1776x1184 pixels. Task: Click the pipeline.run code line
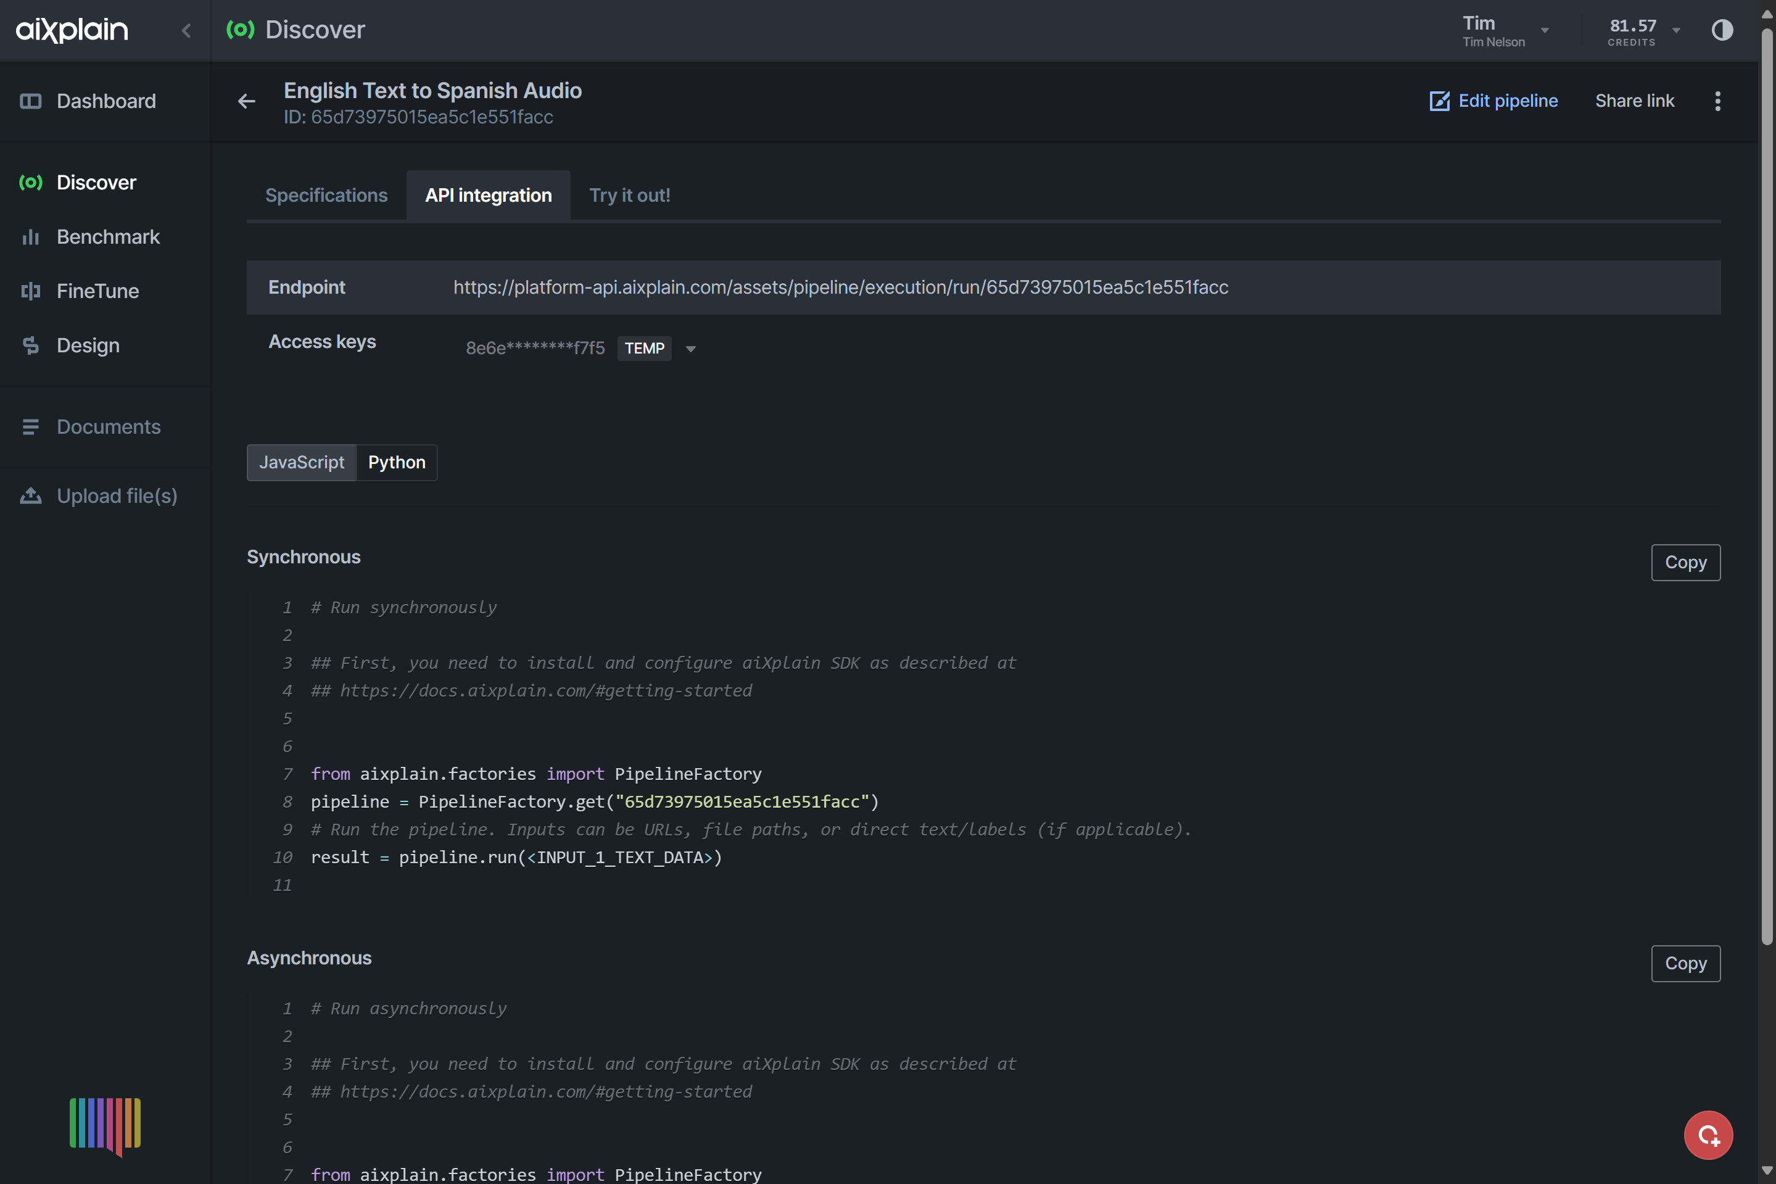pos(516,858)
